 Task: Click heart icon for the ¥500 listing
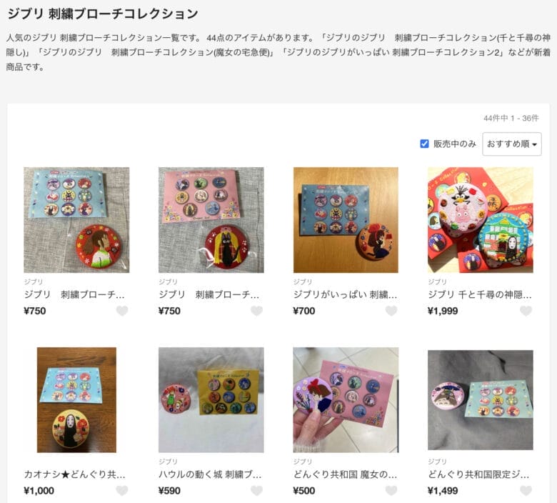click(x=391, y=491)
